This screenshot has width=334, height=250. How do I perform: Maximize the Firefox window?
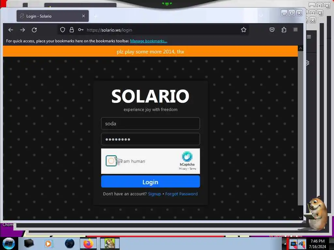click(x=292, y=13)
